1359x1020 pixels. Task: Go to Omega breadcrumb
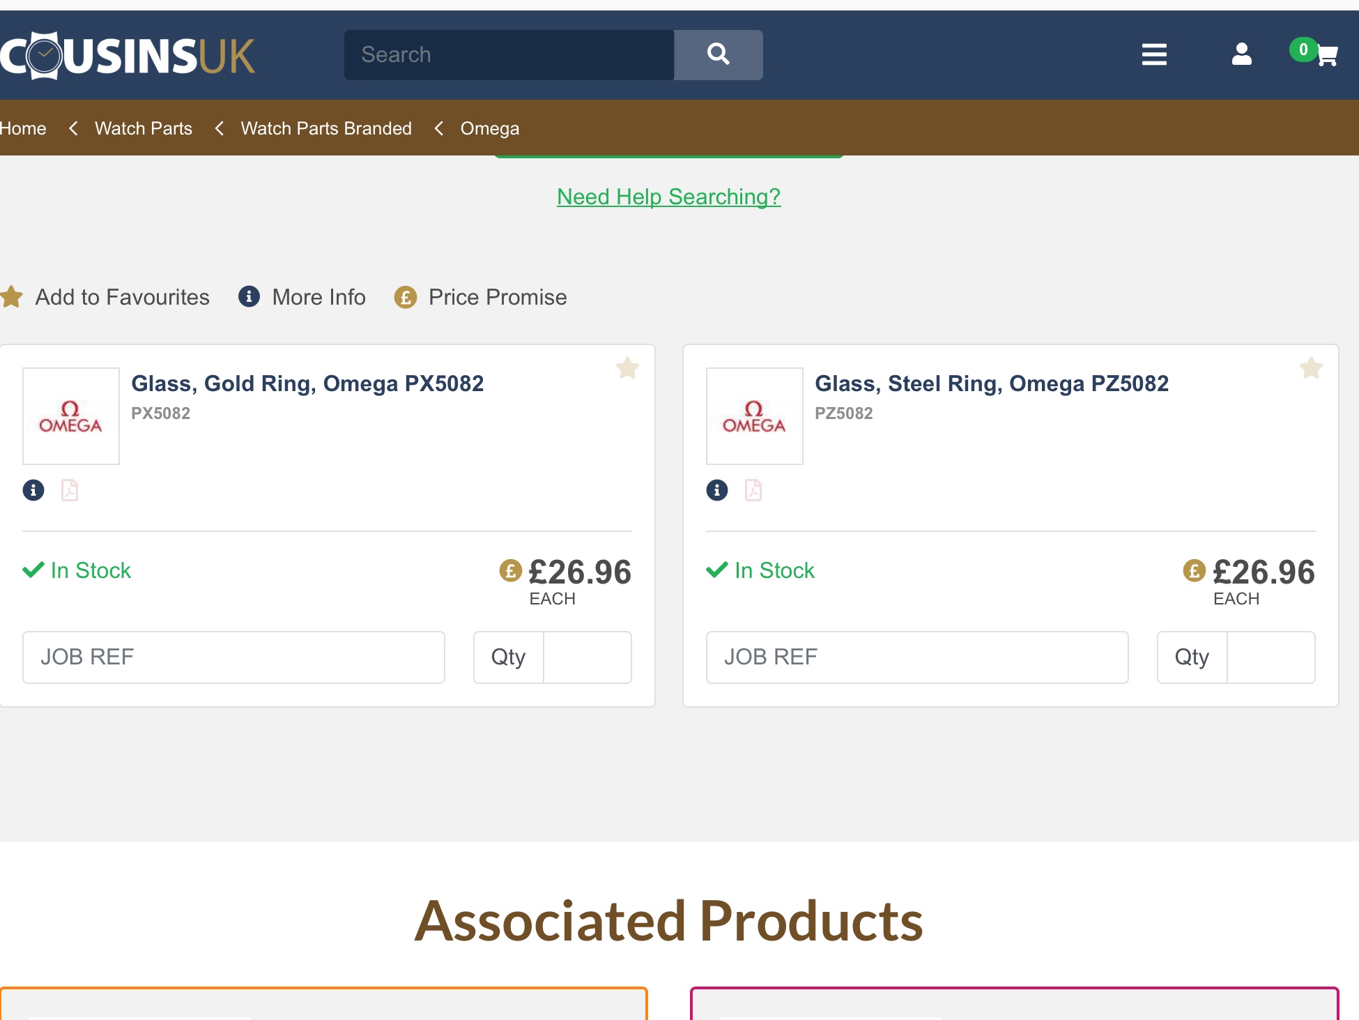pyautogui.click(x=489, y=128)
